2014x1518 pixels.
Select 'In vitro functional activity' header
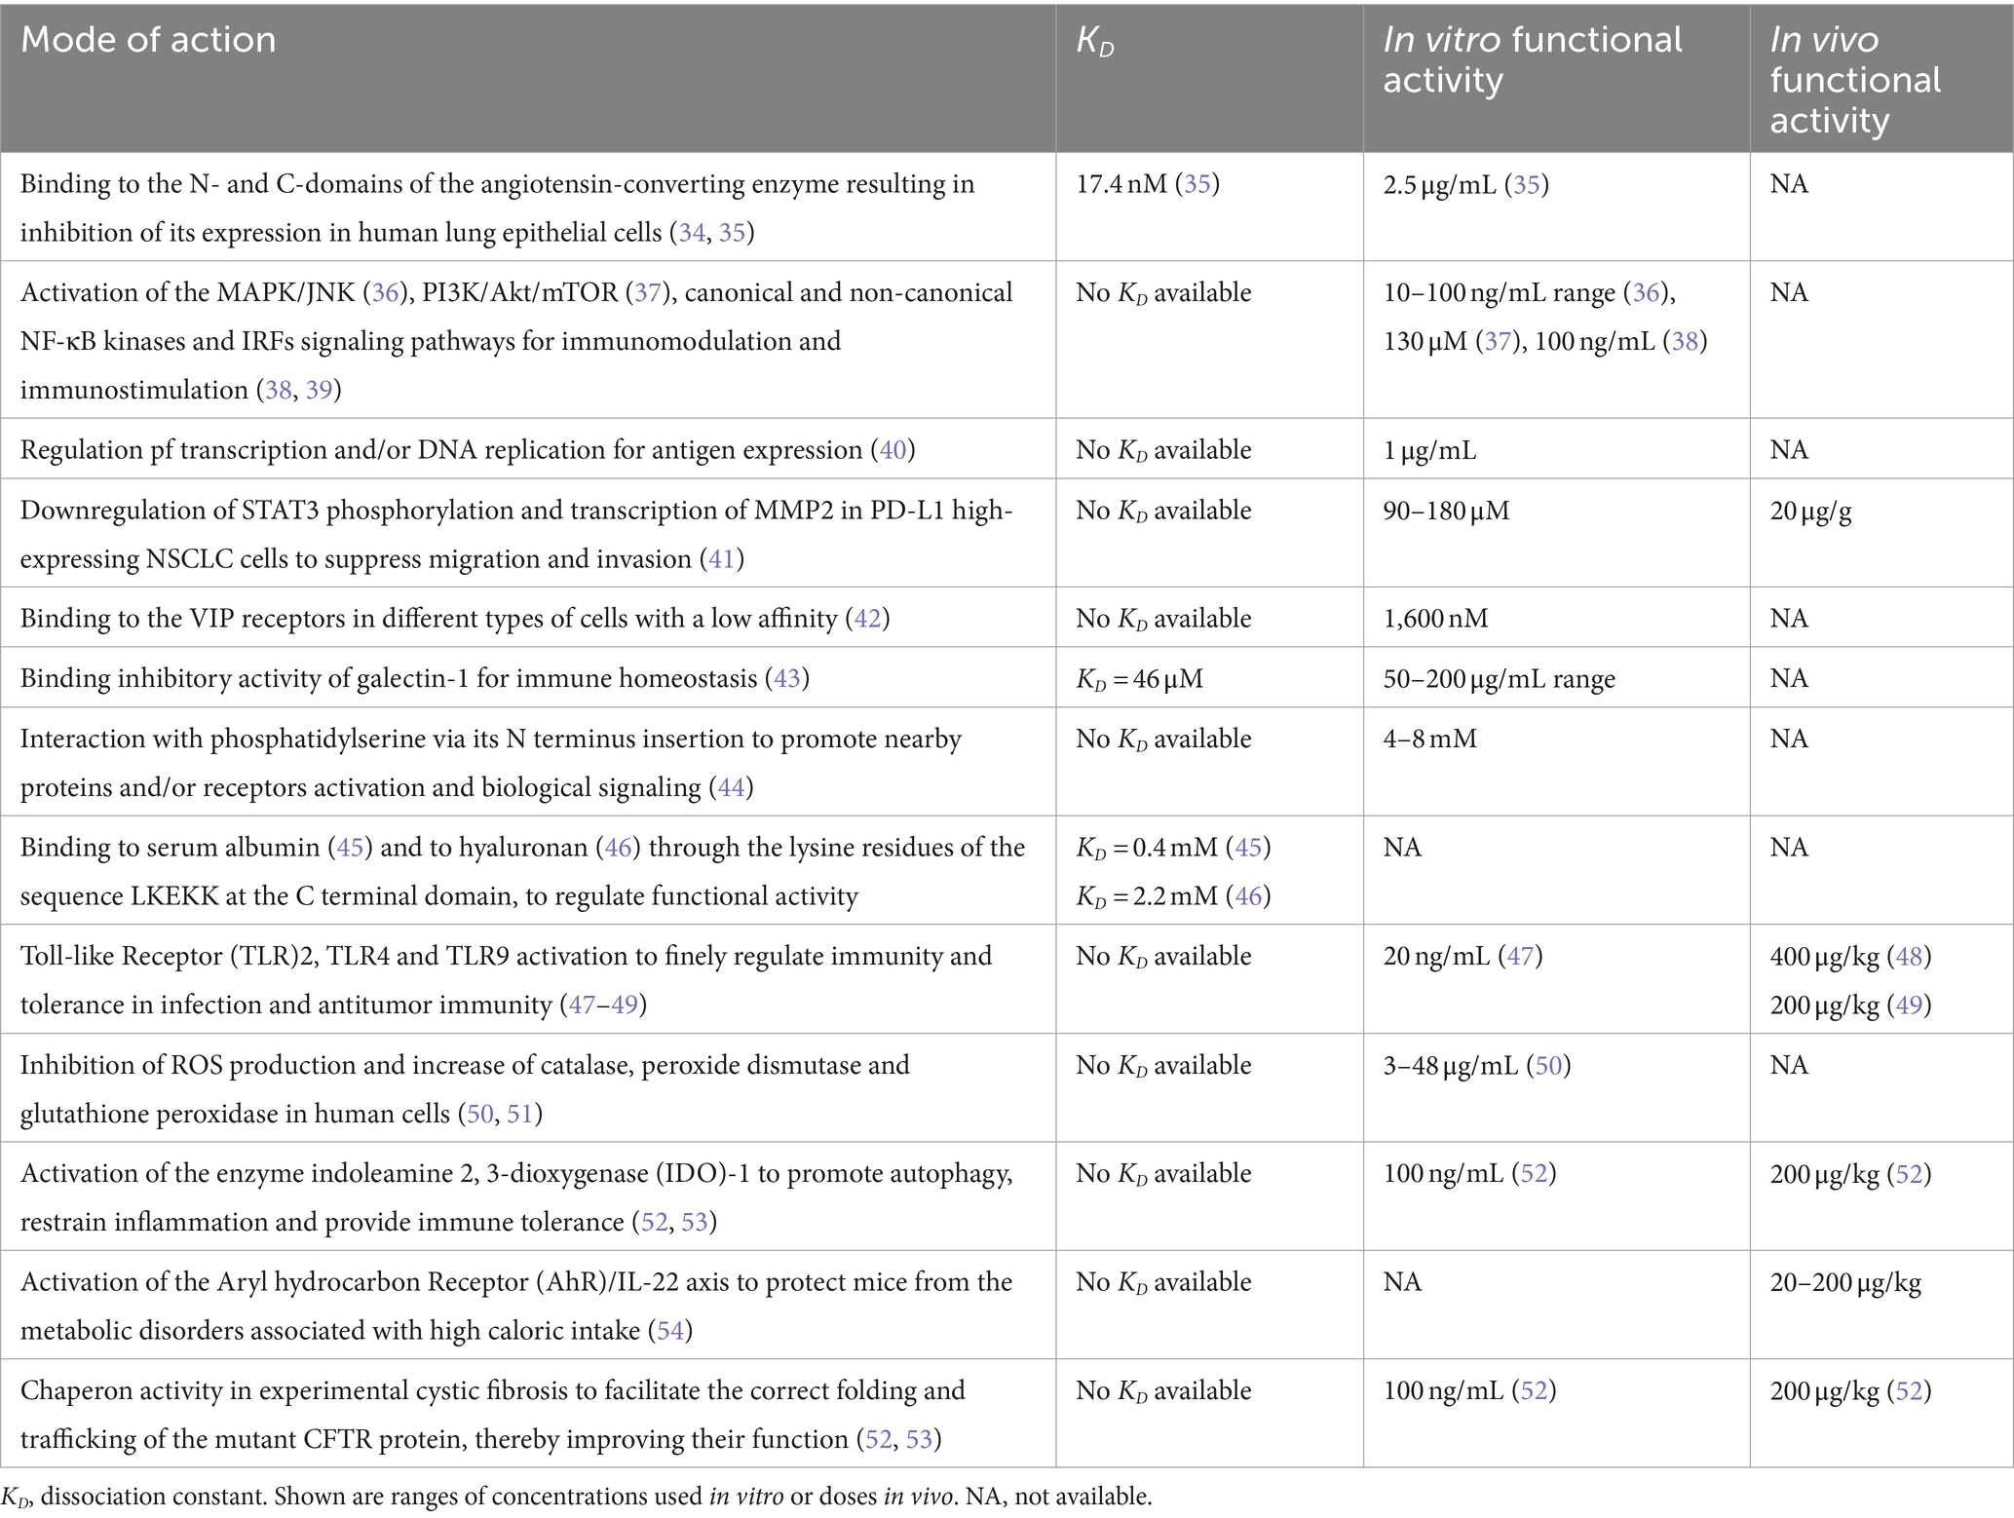pyautogui.click(x=1533, y=59)
